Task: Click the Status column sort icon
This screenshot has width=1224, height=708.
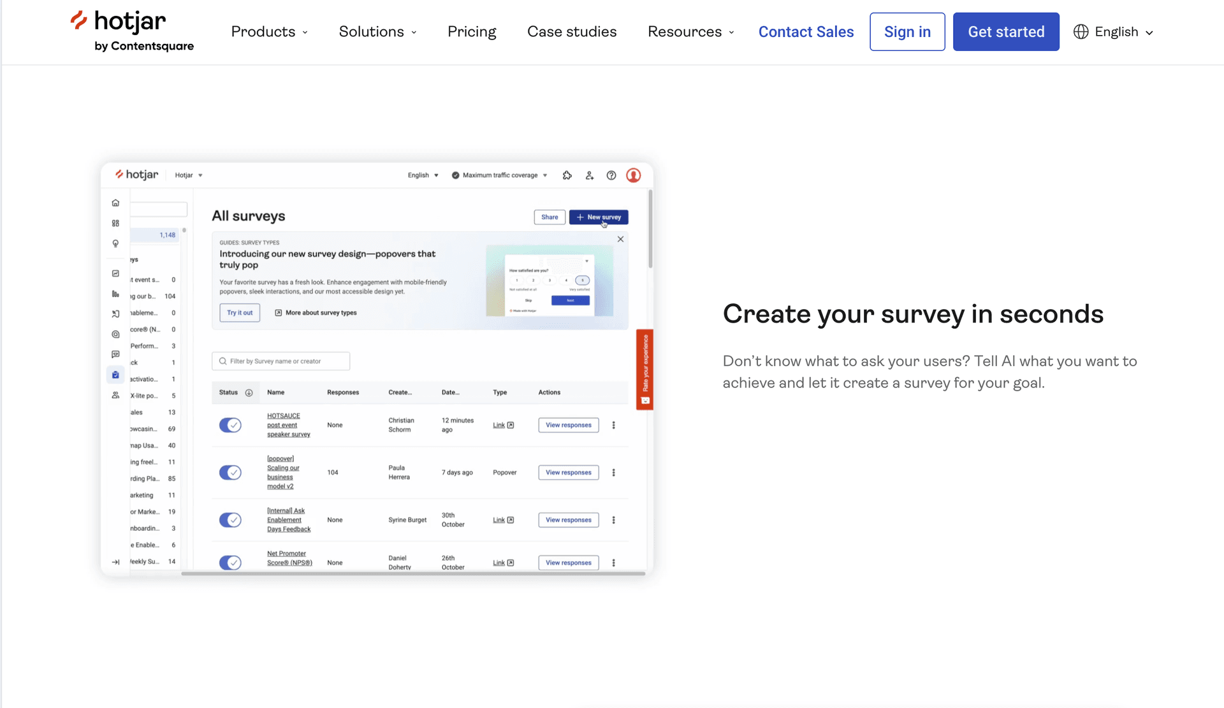Action: point(249,393)
